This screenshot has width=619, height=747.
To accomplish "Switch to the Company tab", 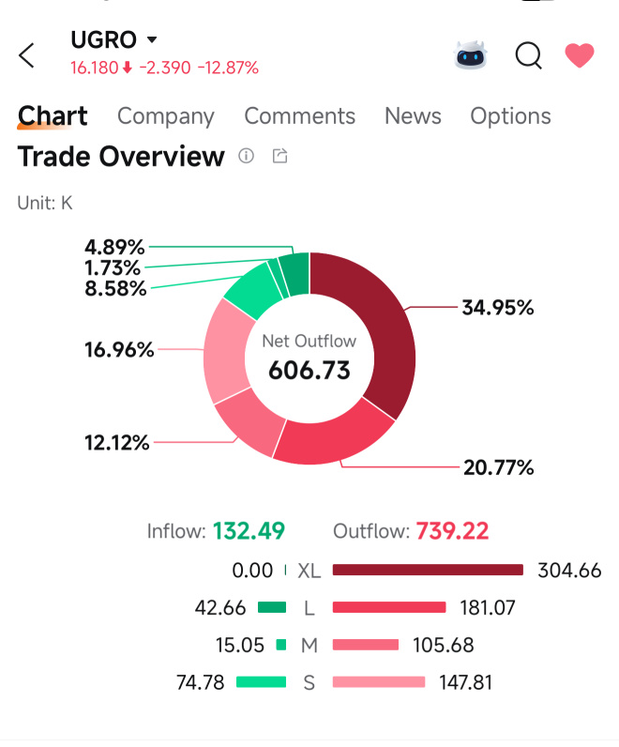I will click(166, 116).
